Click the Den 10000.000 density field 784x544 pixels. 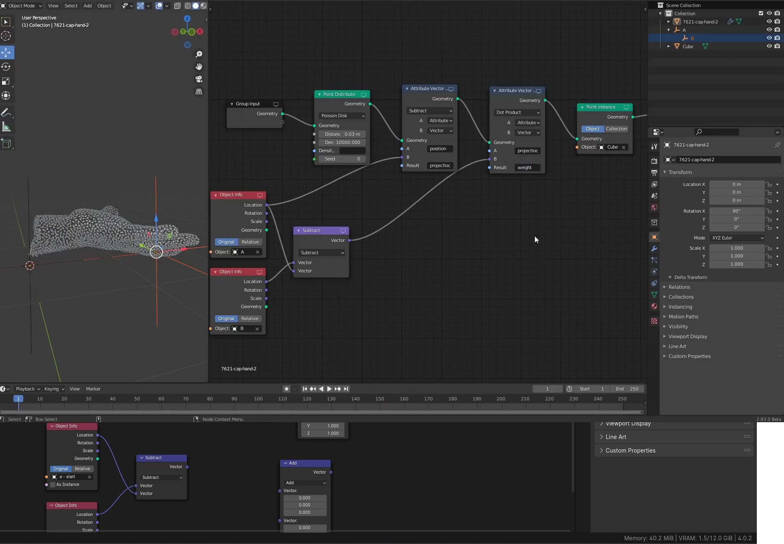pyautogui.click(x=342, y=142)
